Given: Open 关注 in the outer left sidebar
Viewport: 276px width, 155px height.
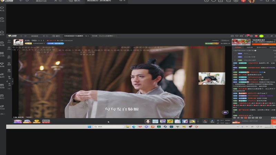Looking at the screenshot, I should click(2, 9).
